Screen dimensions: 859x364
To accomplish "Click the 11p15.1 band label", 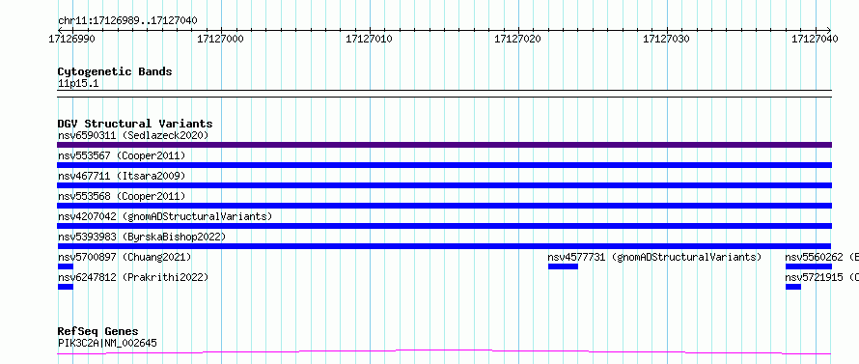I will click(x=78, y=84).
